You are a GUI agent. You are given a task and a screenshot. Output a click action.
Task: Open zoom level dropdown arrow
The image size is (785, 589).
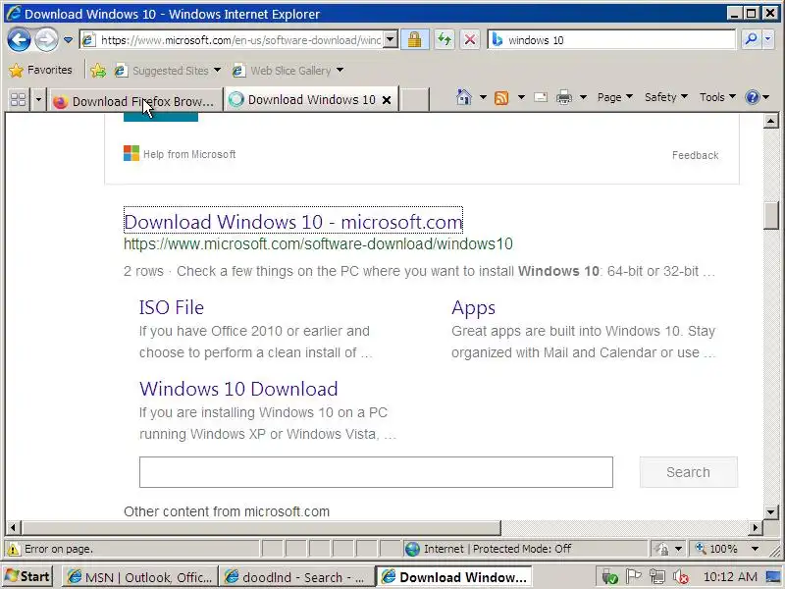pyautogui.click(x=755, y=549)
